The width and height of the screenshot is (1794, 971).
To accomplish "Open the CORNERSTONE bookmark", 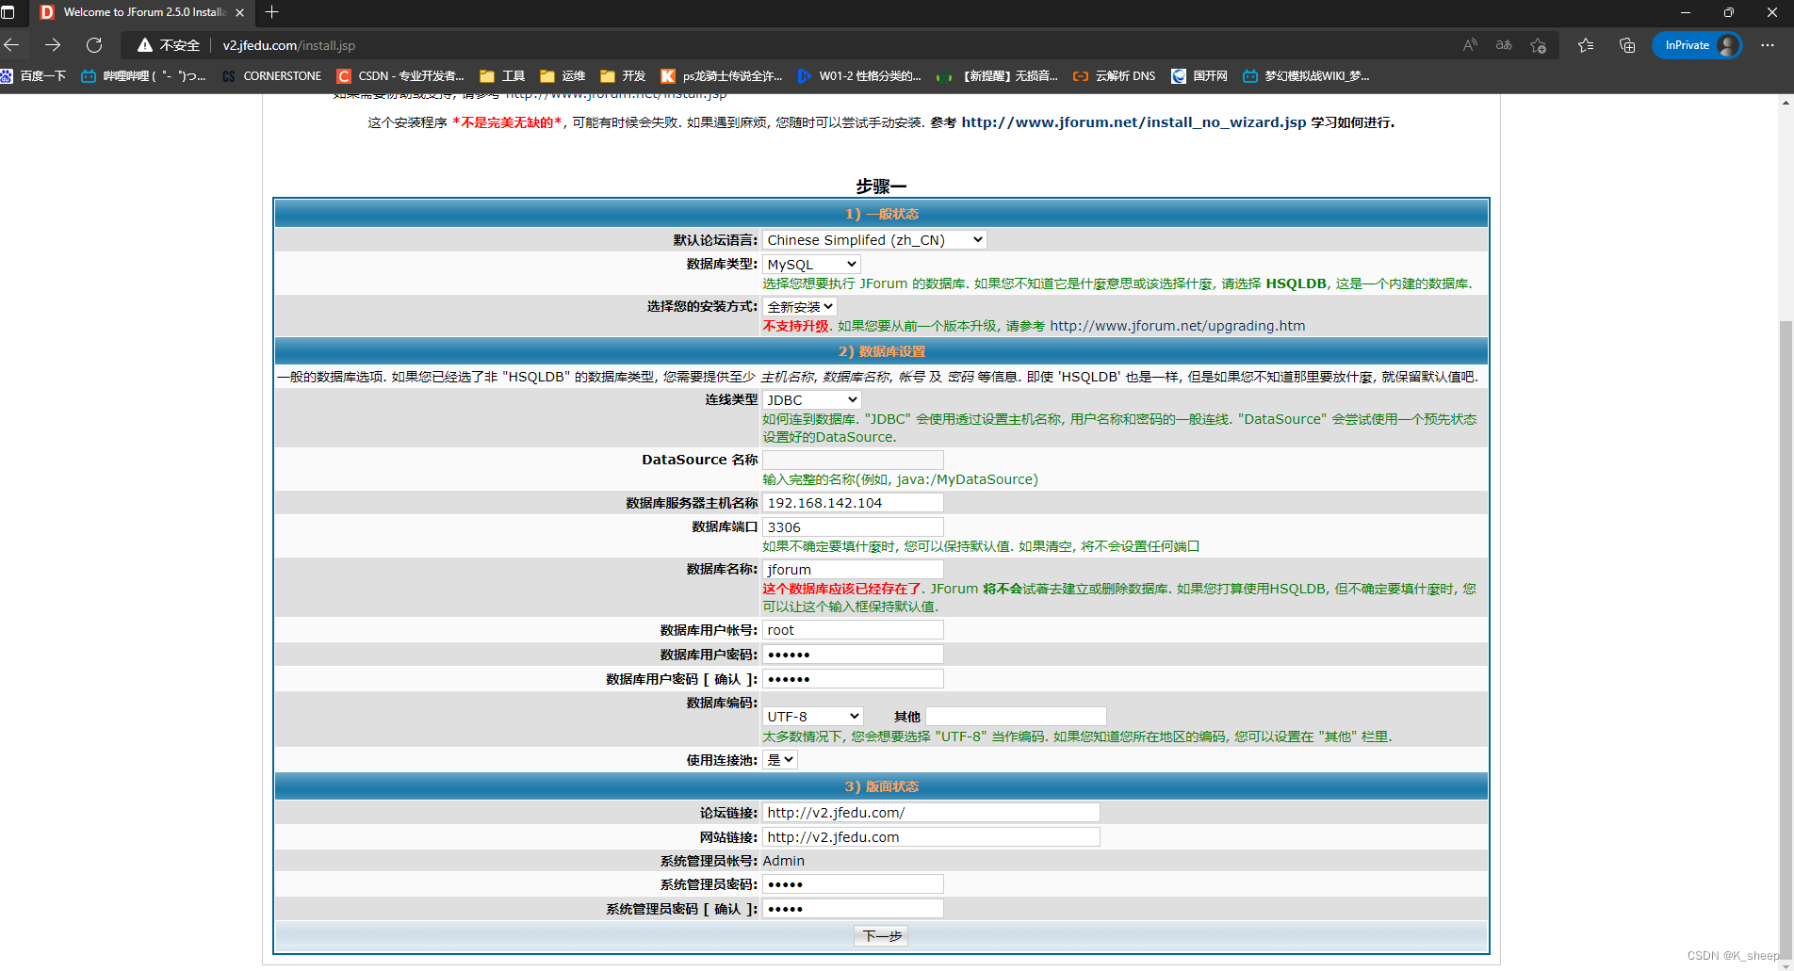I will coord(272,76).
